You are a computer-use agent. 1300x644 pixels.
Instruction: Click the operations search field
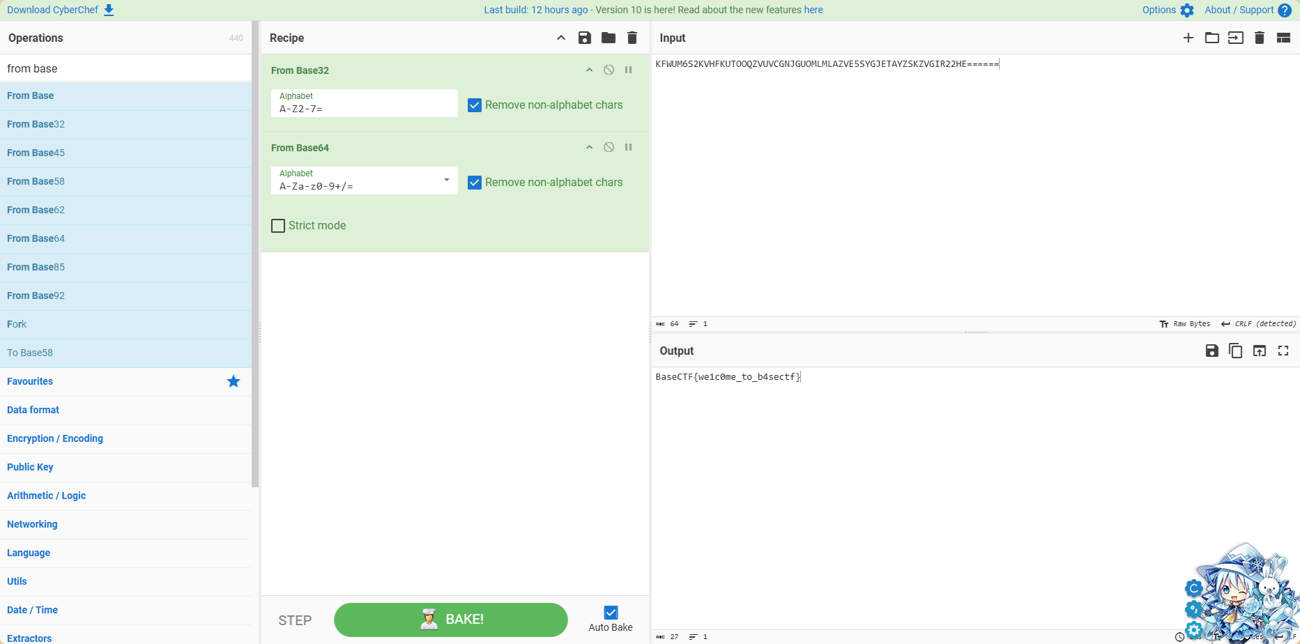125,68
